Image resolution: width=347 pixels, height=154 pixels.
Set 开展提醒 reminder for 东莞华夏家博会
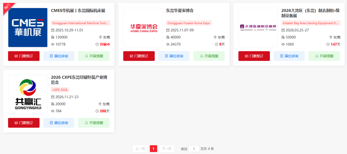209,56
